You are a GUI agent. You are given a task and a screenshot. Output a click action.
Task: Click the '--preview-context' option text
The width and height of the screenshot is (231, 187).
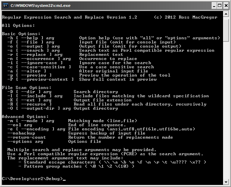[40, 79]
